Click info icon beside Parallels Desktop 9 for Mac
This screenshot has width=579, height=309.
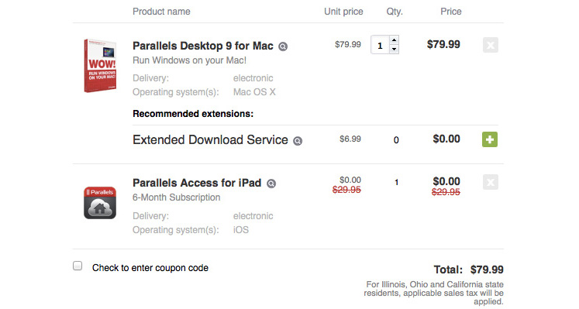pos(283,46)
